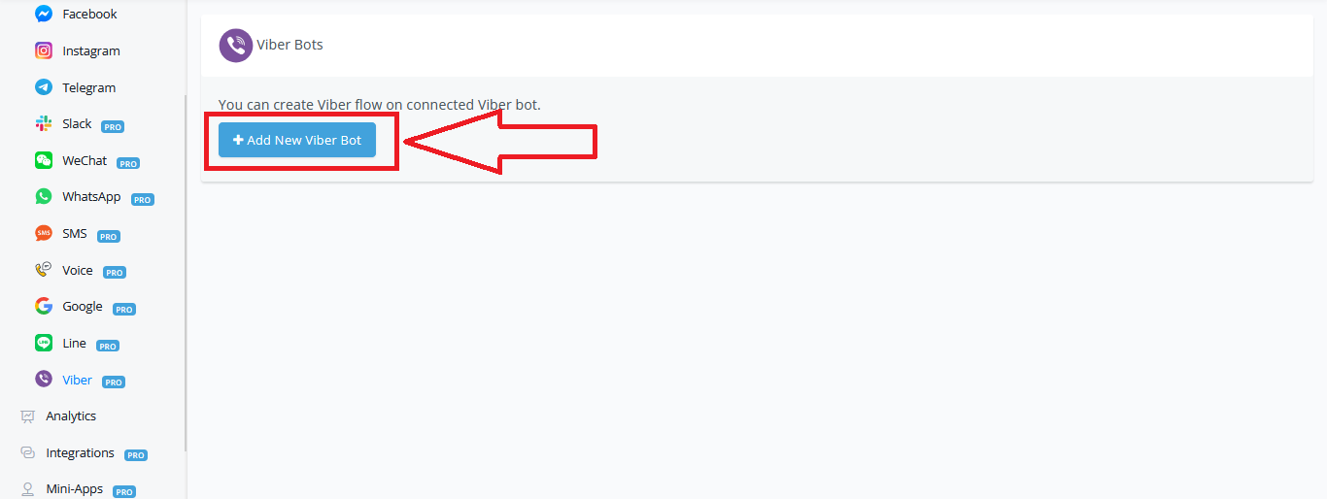Click the Slack logo icon
Viewport: 1327px width, 499px height.
[44, 123]
